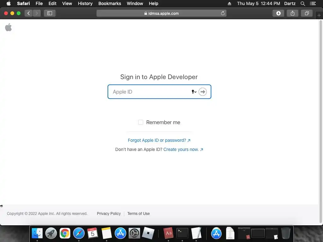323x242 pixels.
Task: Click the eject icon in menu bar
Action: (229, 3)
